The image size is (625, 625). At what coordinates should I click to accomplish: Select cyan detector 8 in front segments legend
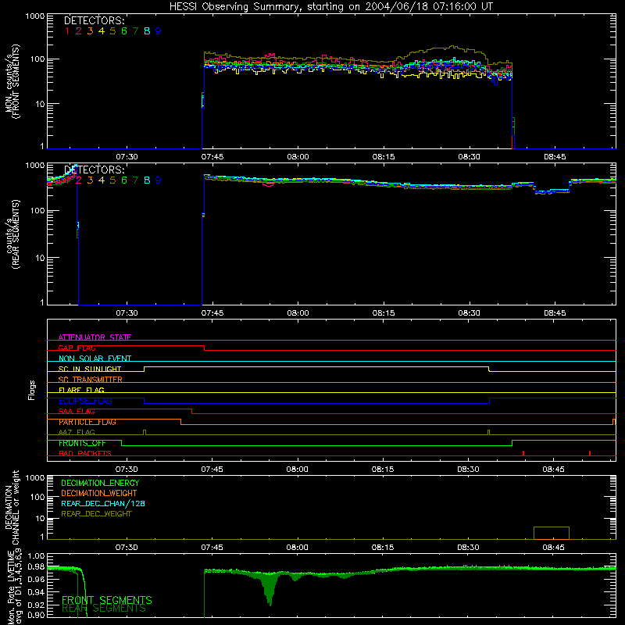[x=147, y=31]
